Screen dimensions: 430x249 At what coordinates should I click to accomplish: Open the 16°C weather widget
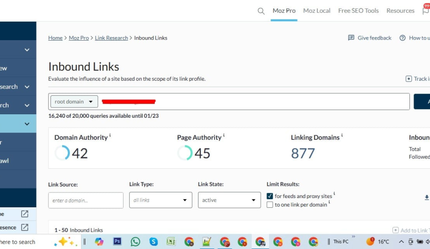pyautogui.click(x=378, y=241)
